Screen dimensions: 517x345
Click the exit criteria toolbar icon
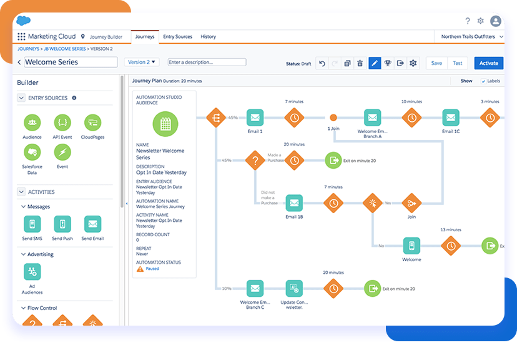pyautogui.click(x=400, y=63)
